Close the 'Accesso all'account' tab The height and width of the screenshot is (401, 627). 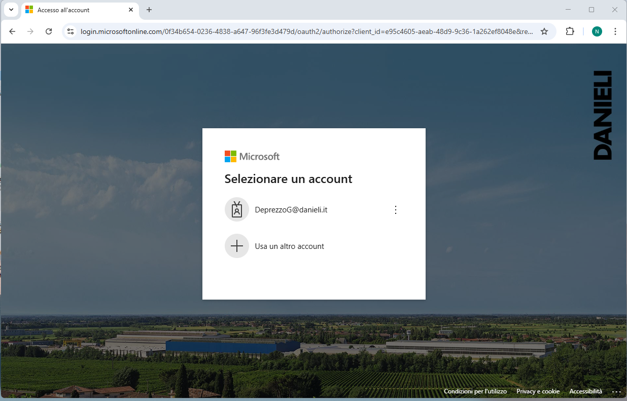point(131,10)
